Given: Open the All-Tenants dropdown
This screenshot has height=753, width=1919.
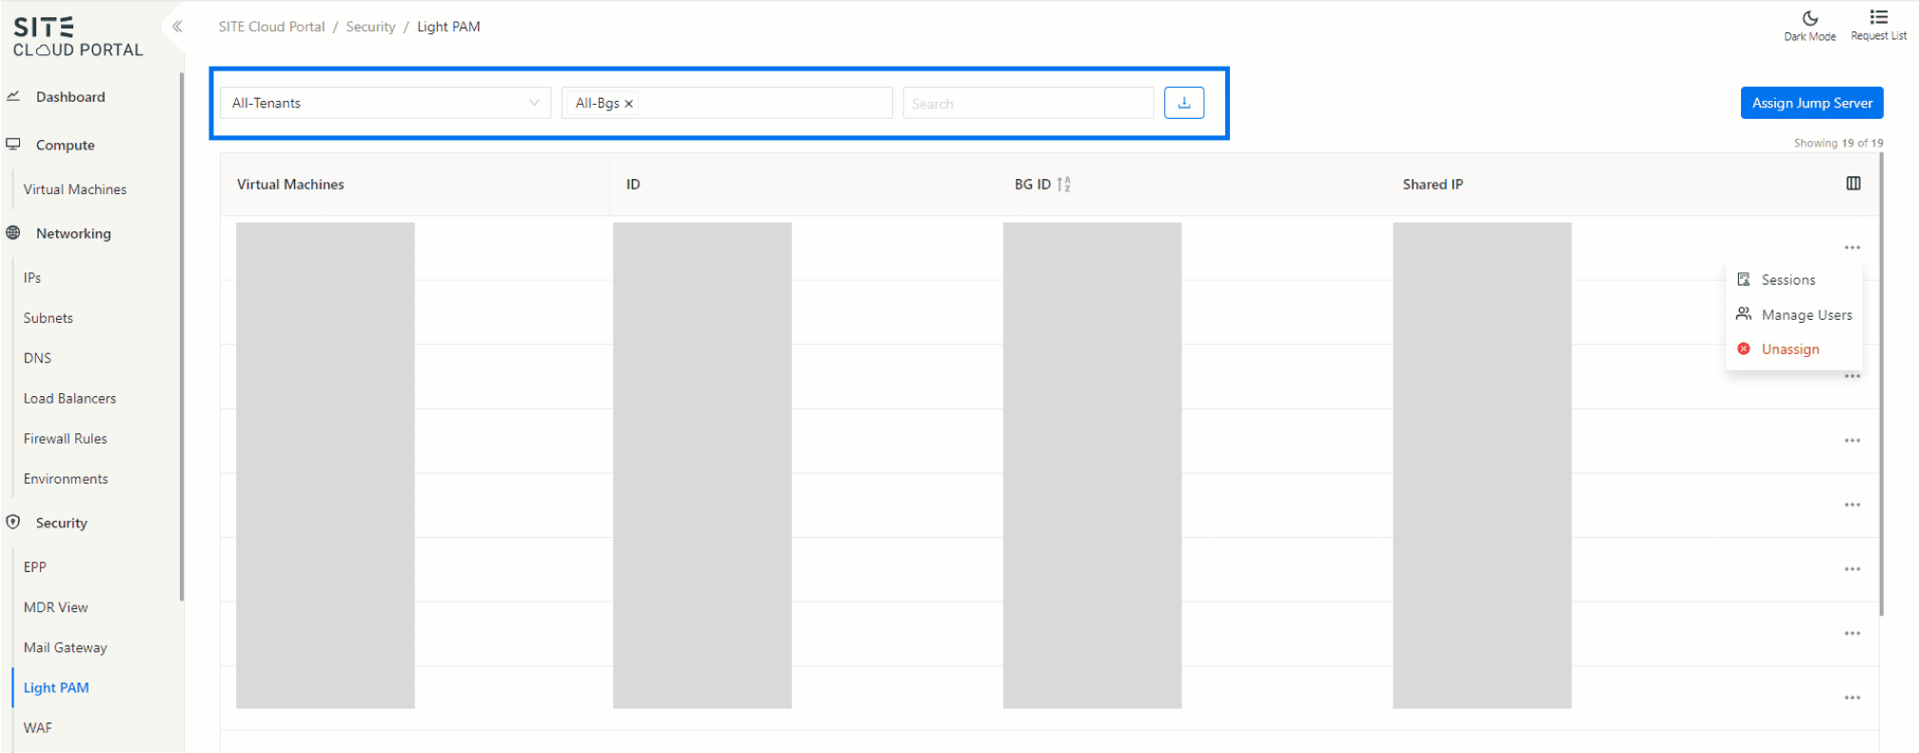Looking at the screenshot, I should [385, 103].
